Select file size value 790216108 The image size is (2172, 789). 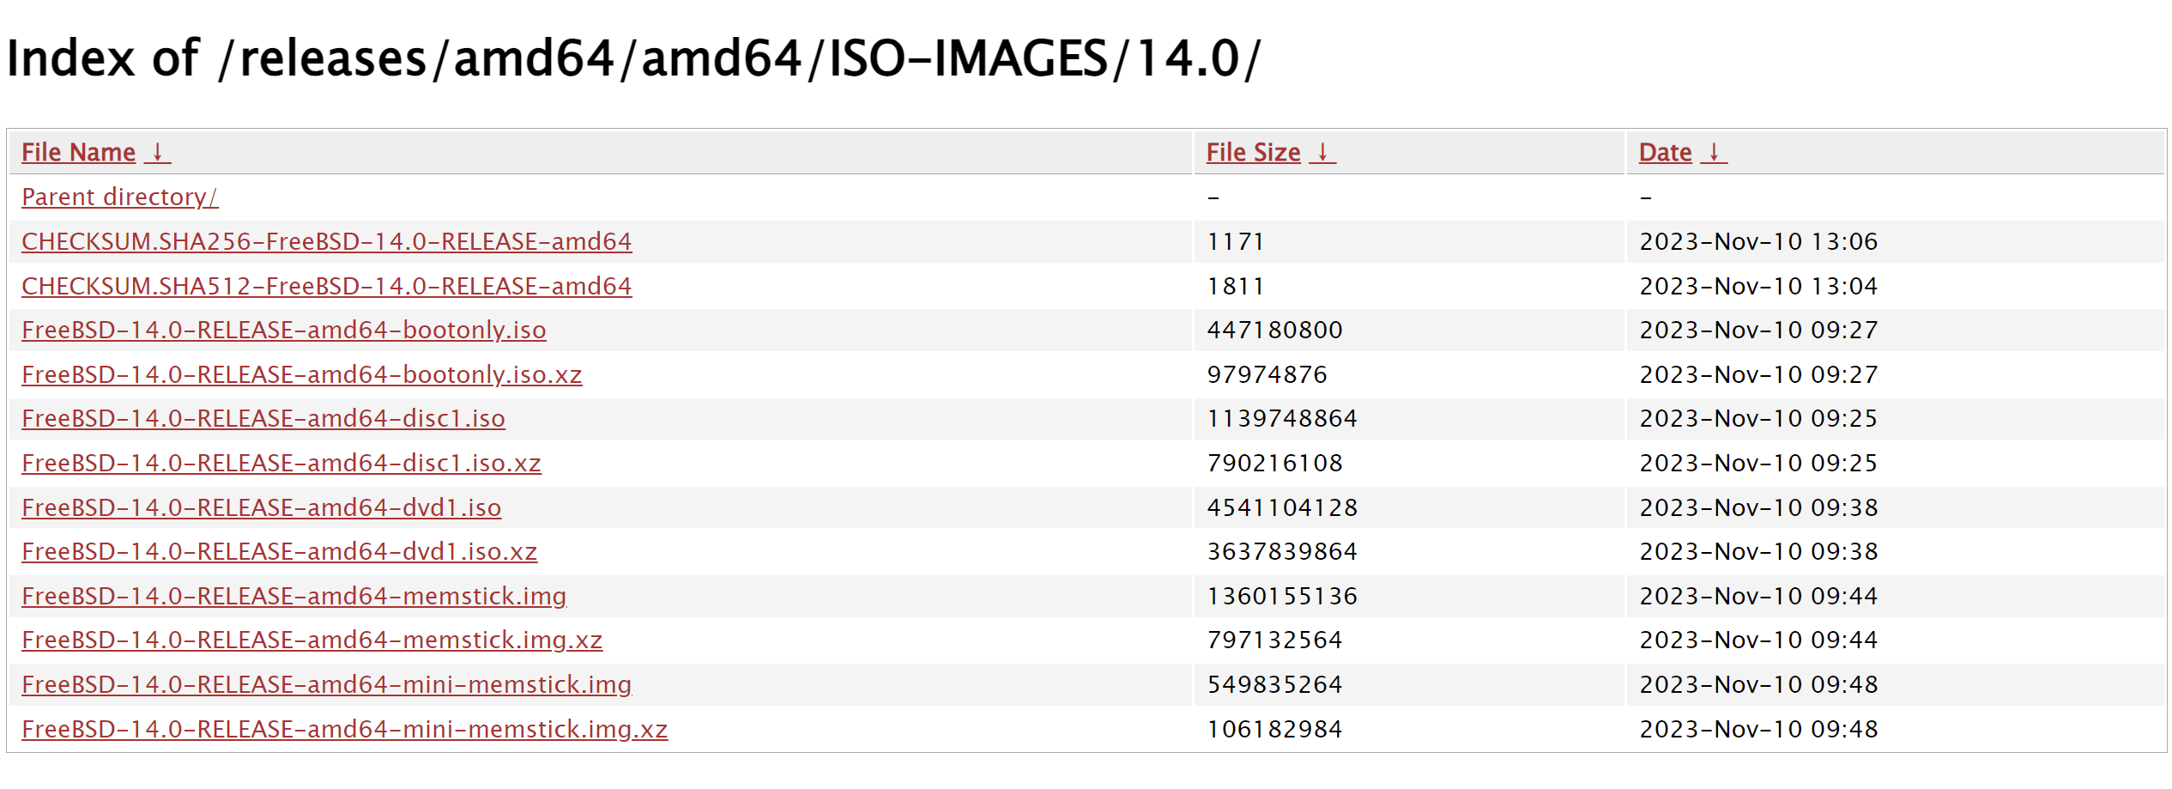tap(1275, 463)
